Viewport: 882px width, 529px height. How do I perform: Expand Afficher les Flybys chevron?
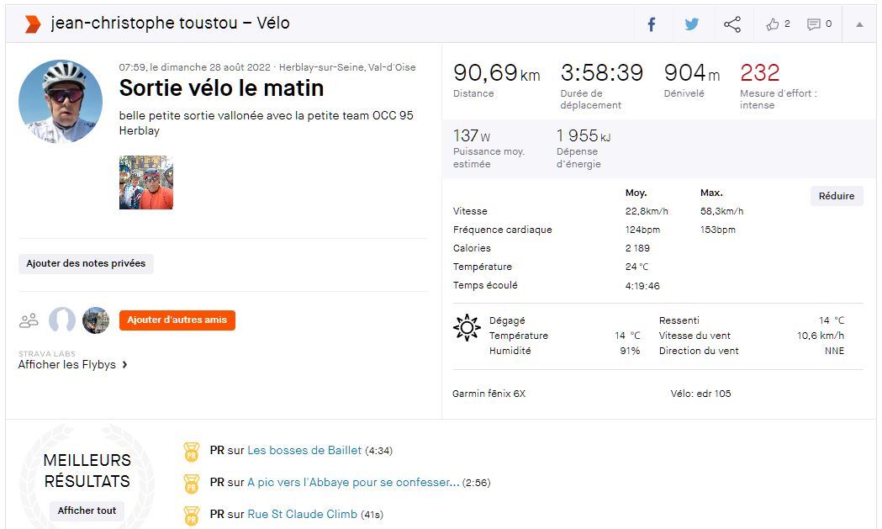[x=125, y=365]
